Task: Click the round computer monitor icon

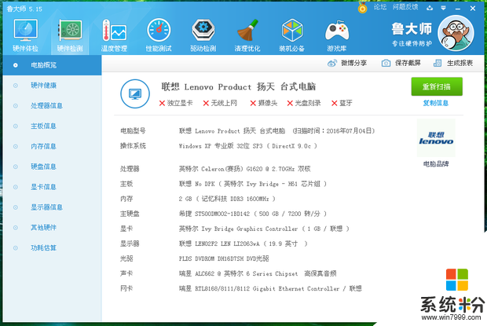Action: 135,93
